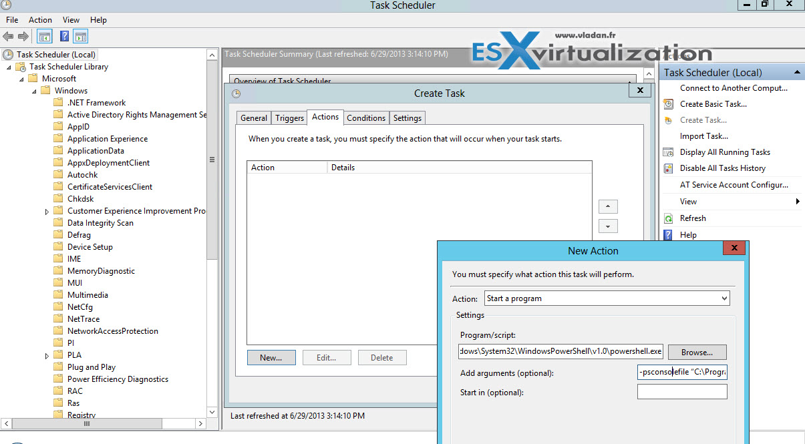Image resolution: width=805 pixels, height=444 pixels.
Task: Switch to the General tab
Action: tap(254, 118)
